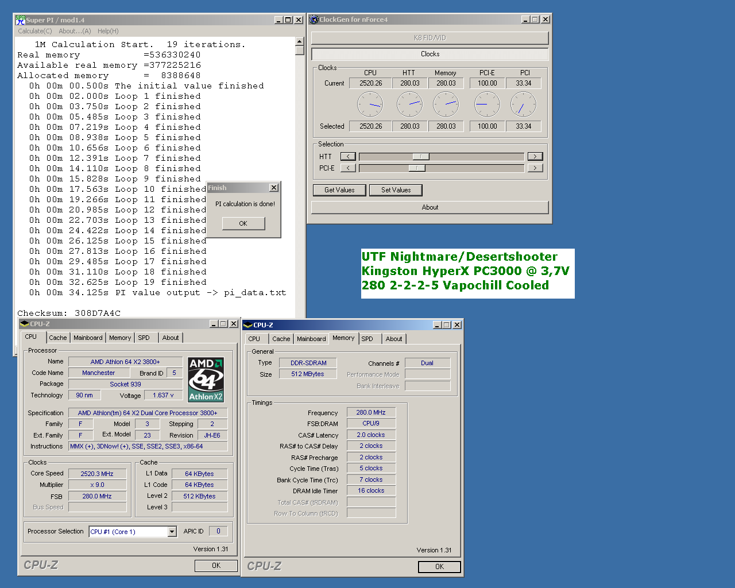Click the Multiplier x 9.0 value

pos(97,485)
